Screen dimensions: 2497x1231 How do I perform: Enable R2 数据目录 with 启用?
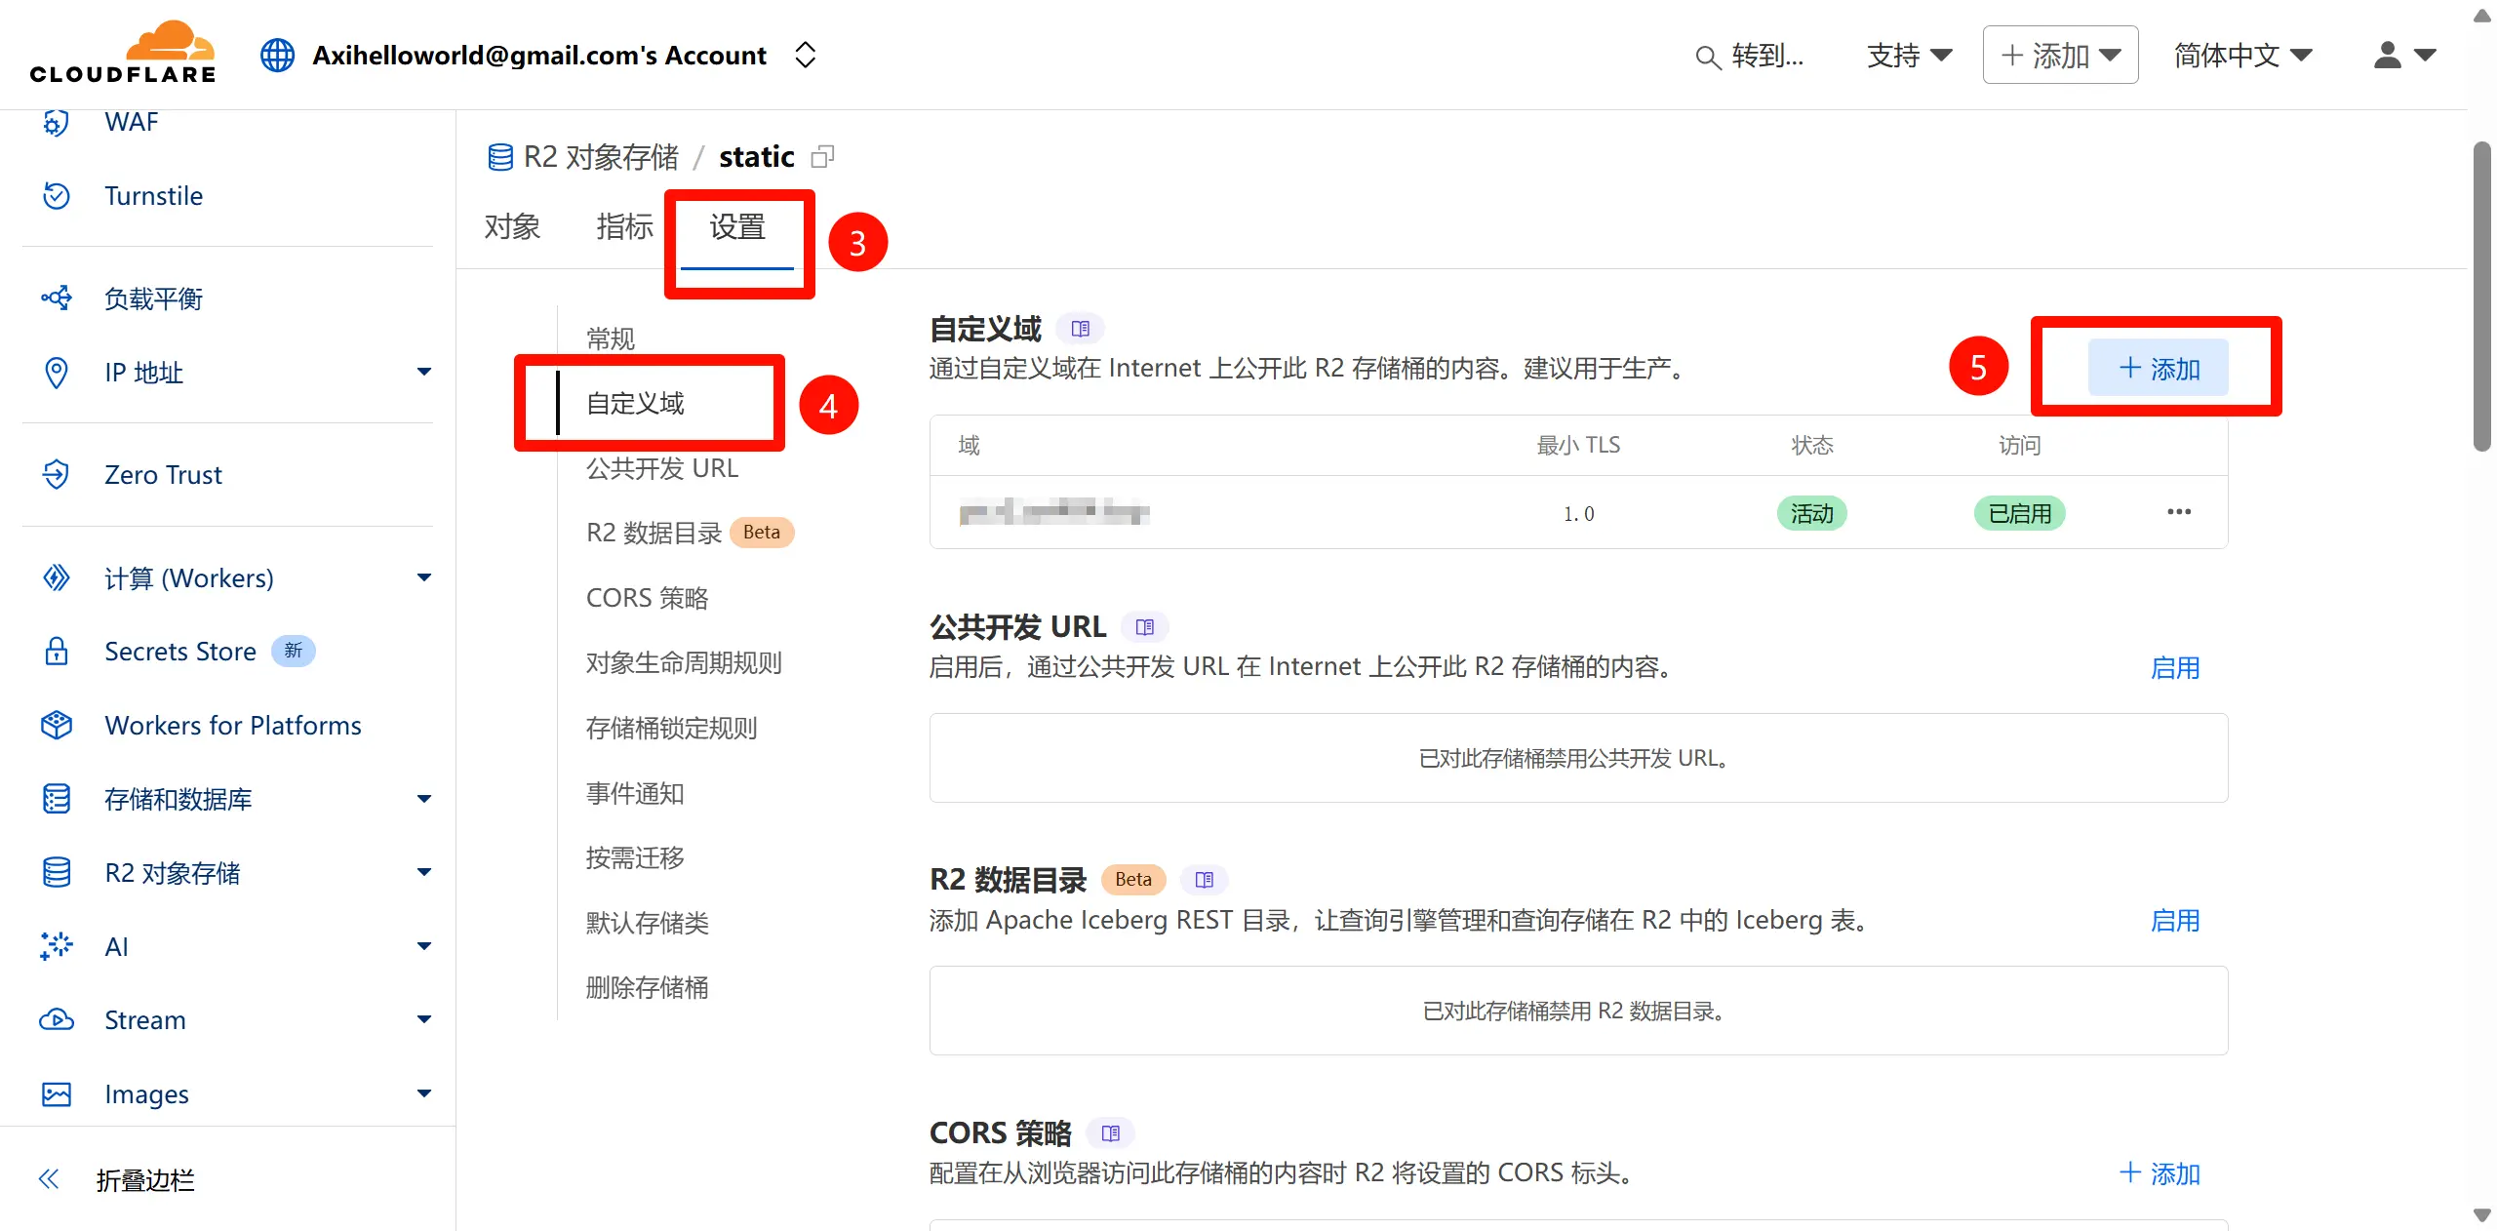(2175, 921)
